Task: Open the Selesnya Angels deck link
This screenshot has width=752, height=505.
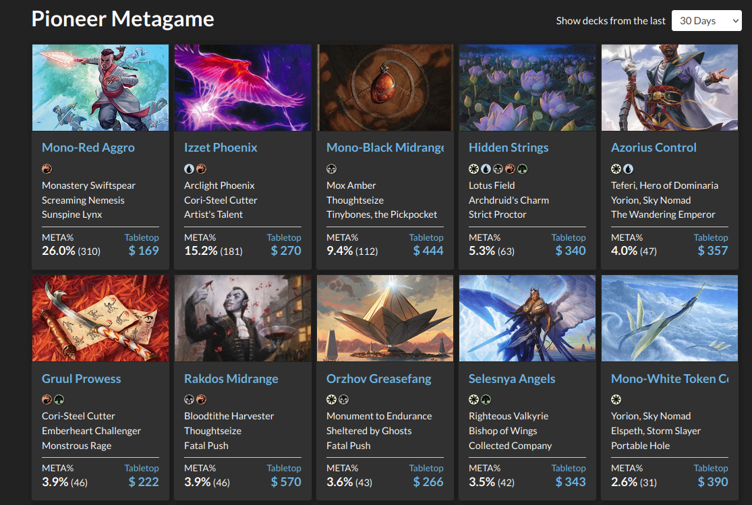Action: click(512, 378)
